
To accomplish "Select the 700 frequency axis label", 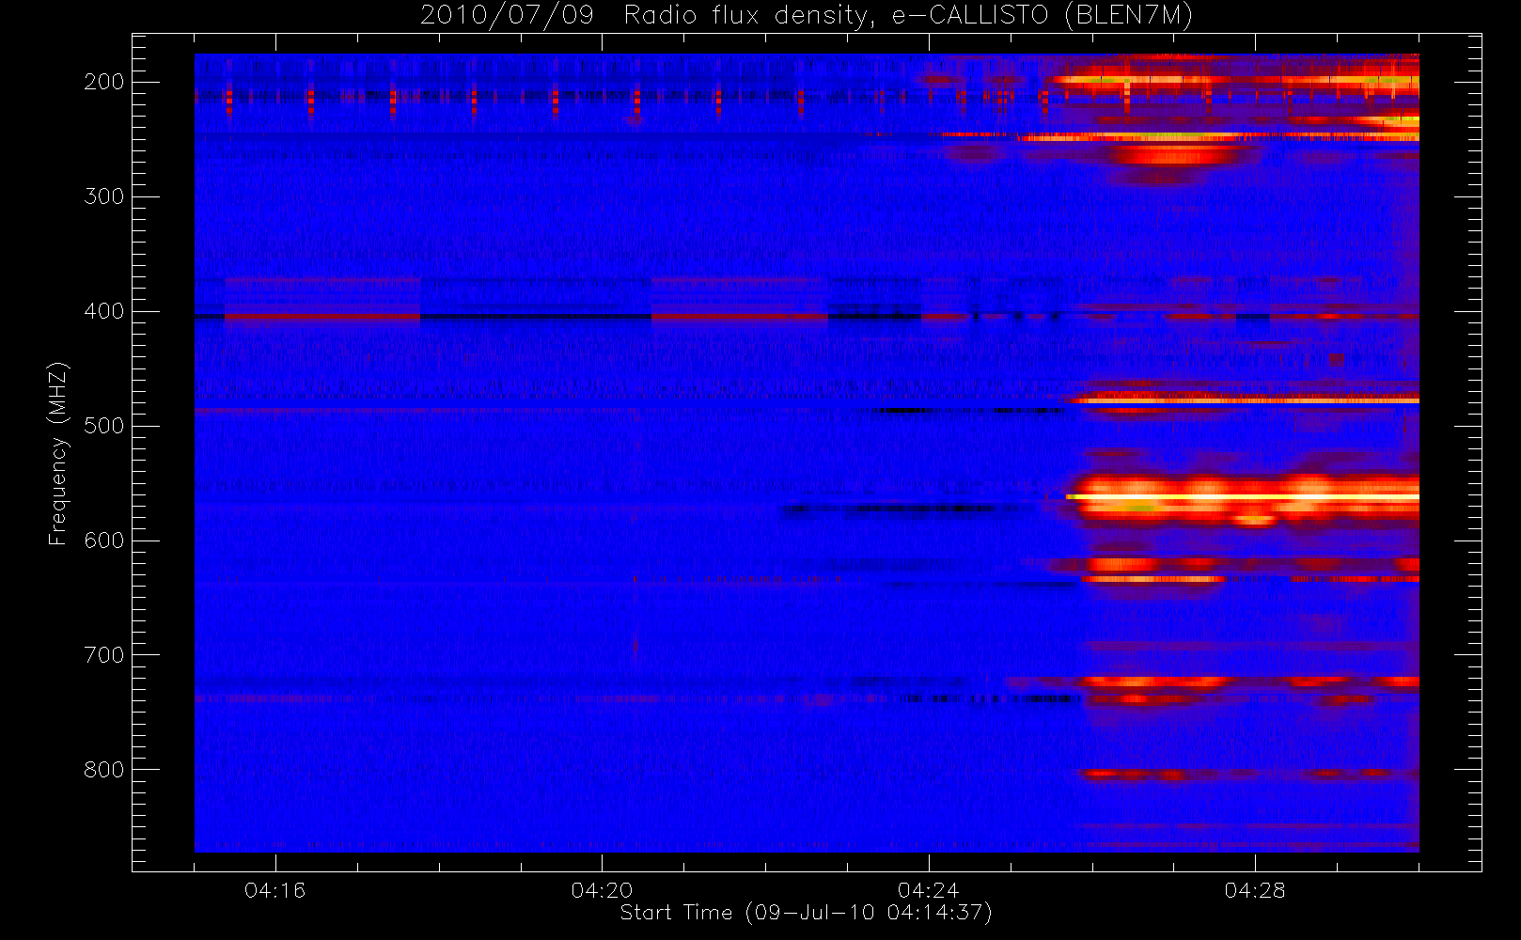I will (104, 655).
